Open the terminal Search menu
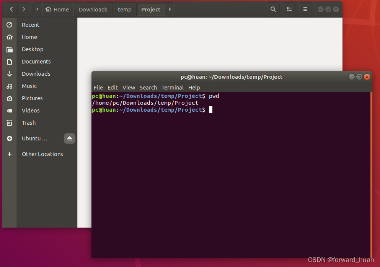Image resolution: width=380 pixels, height=267 pixels. (148, 88)
